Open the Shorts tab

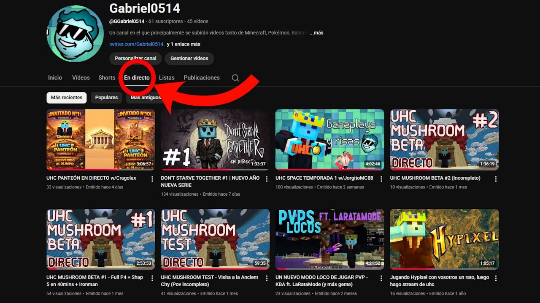[x=107, y=78]
